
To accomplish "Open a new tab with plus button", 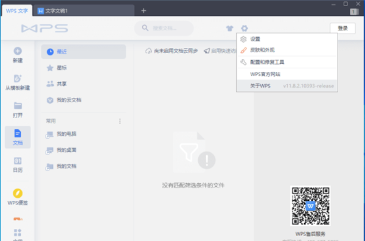I will (144, 11).
